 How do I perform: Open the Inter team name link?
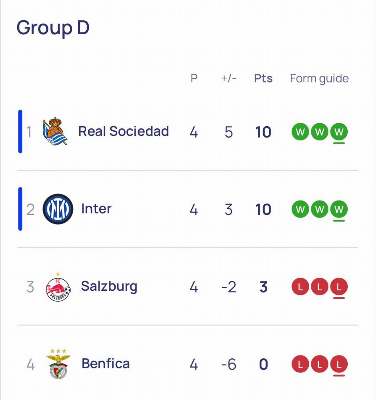pos(96,209)
